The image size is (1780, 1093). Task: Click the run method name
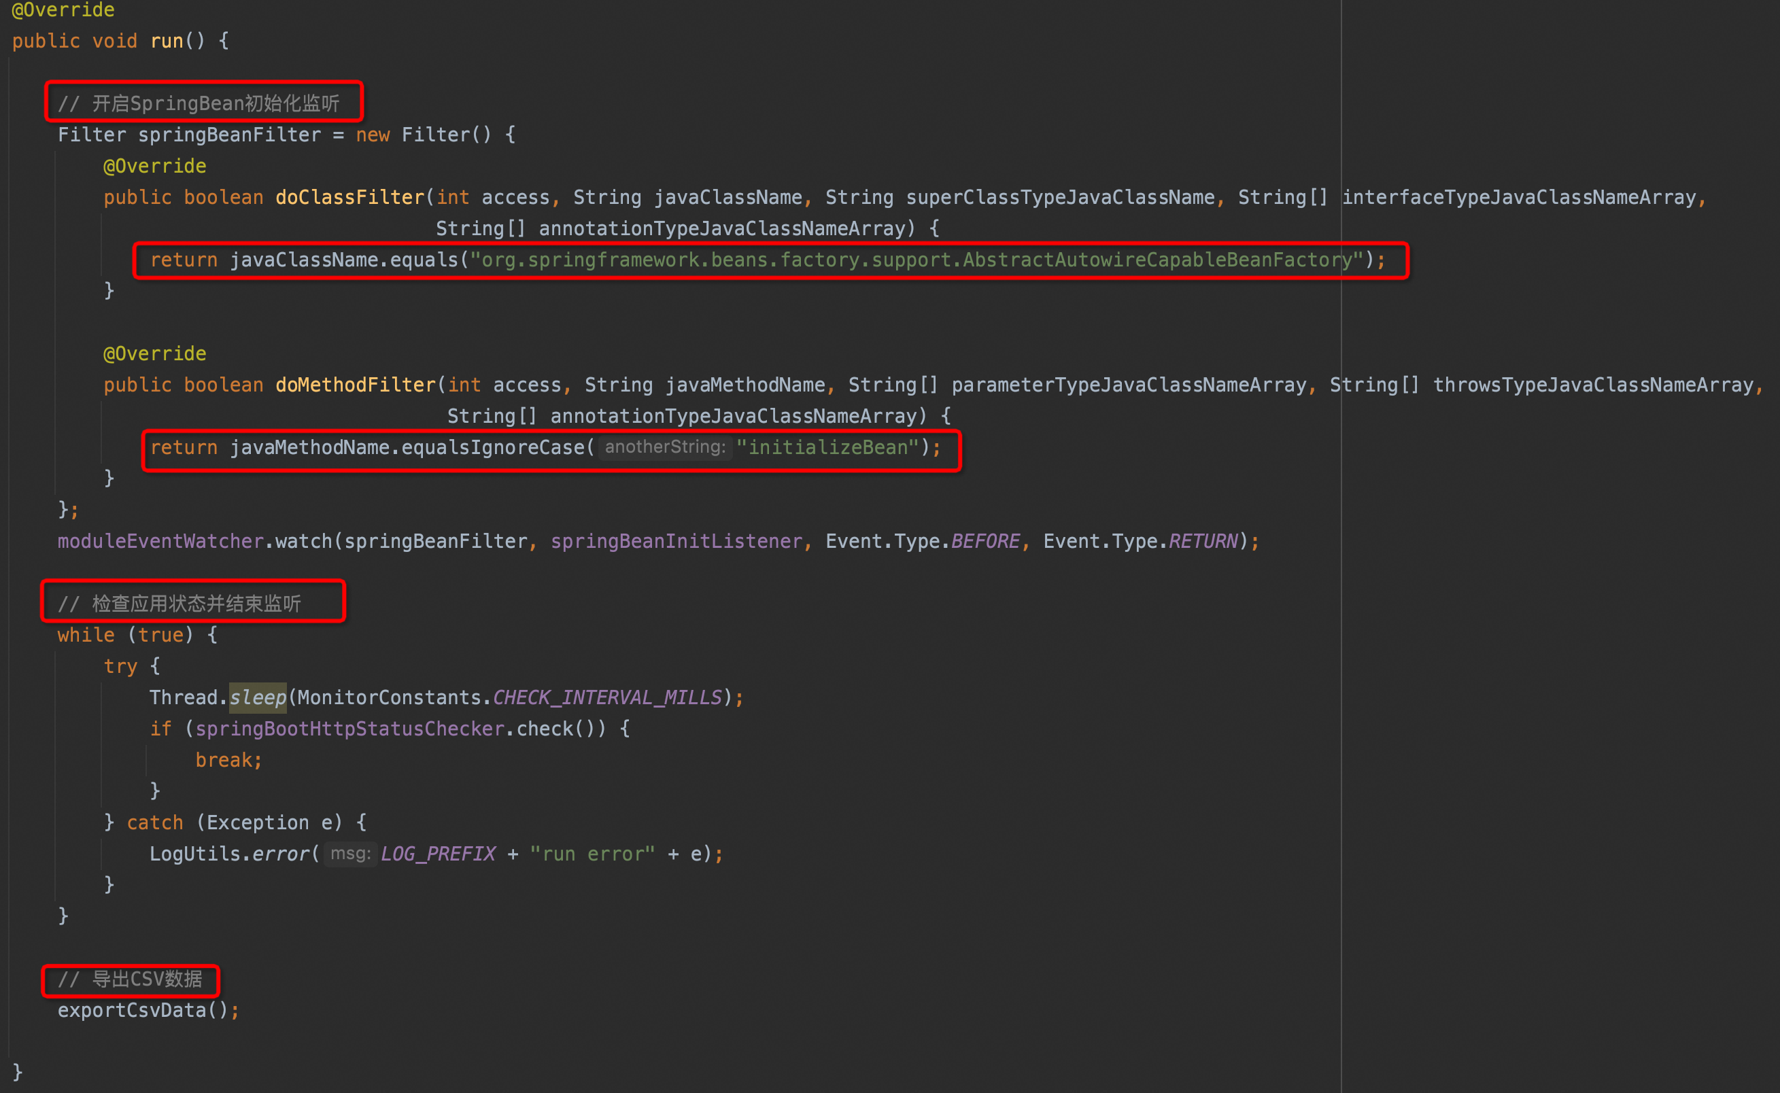[167, 41]
